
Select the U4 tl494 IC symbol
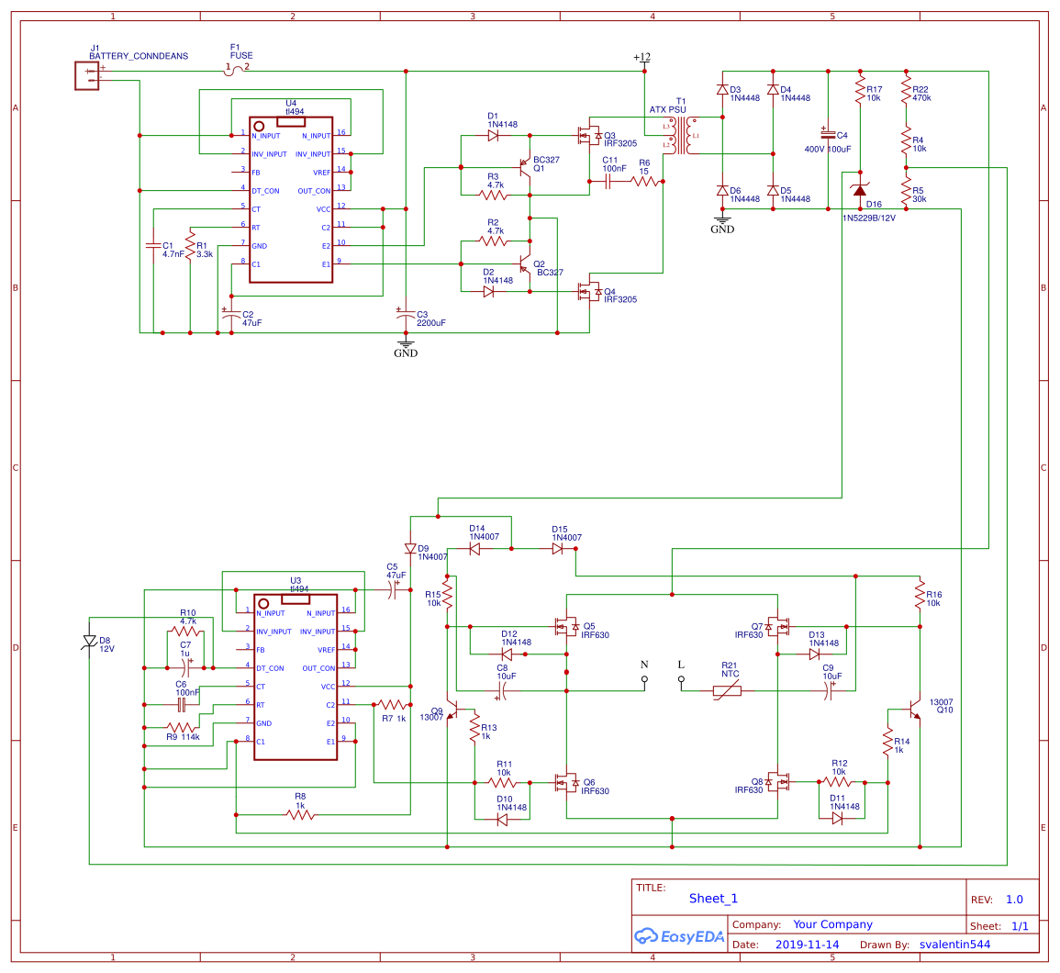[290, 197]
